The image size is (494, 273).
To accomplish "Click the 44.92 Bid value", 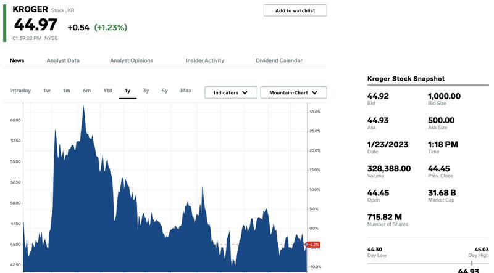I will tap(378, 96).
